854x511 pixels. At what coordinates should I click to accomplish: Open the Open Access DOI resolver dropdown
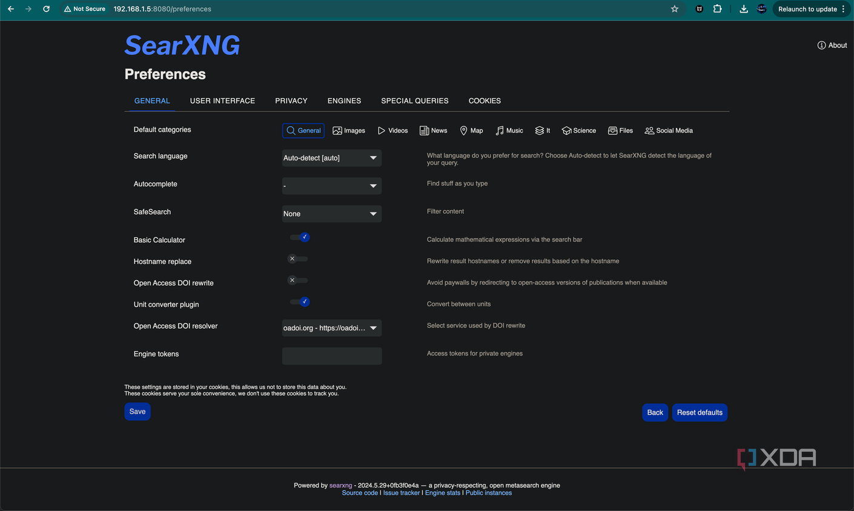coord(332,328)
